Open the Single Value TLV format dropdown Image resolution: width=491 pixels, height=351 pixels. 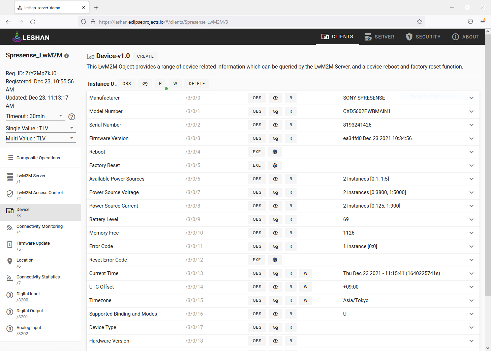pos(40,128)
